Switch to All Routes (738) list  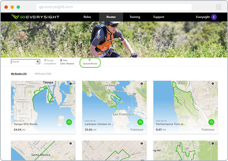43,74
